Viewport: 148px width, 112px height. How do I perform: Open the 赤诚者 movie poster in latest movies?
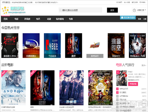coord(71,88)
